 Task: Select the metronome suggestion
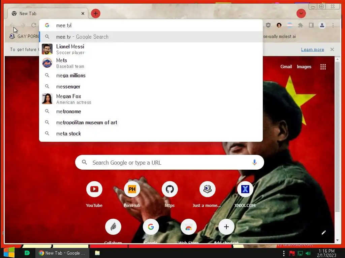[151, 112]
